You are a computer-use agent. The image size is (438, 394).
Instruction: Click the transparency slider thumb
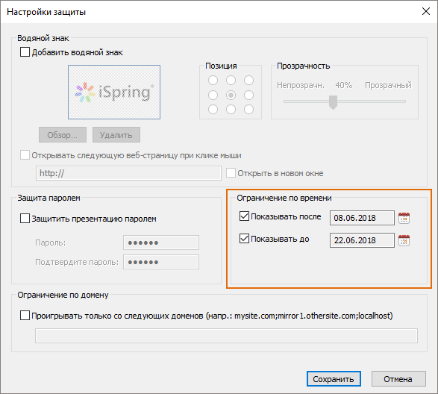(x=333, y=102)
